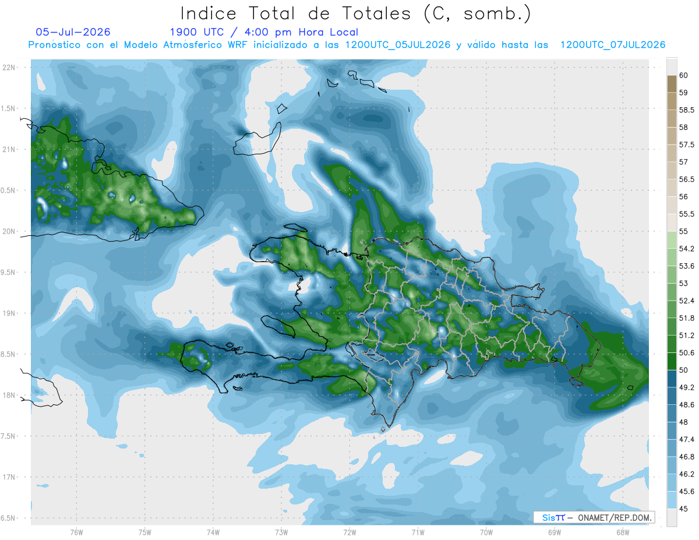Image resolution: width=699 pixels, height=540 pixels.
Task: Pick the light blue swatch between 45 and 45.6
Action: tap(672, 500)
